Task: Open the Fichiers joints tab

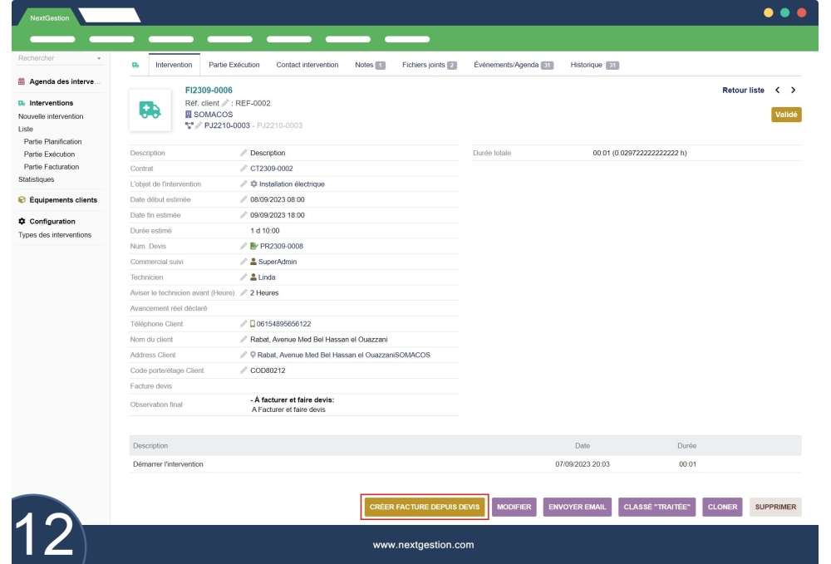Action: tap(429, 66)
